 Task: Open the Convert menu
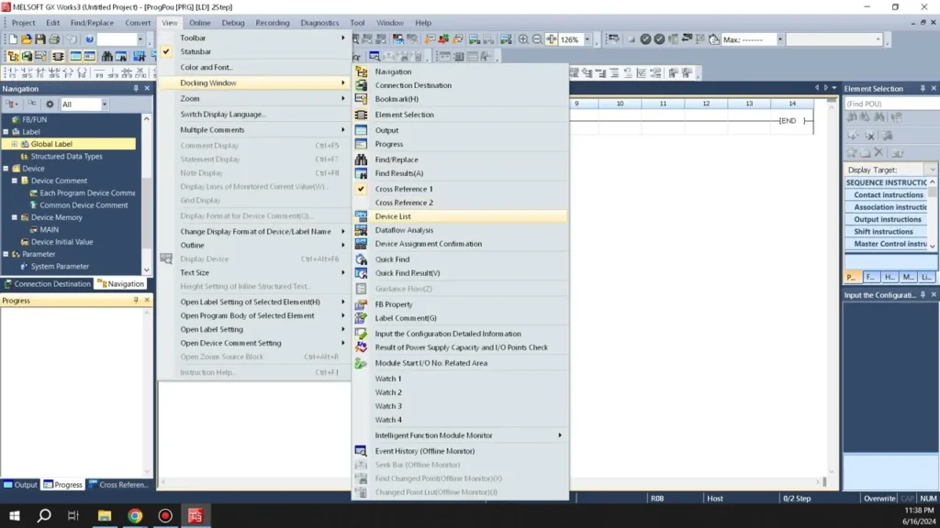138,23
